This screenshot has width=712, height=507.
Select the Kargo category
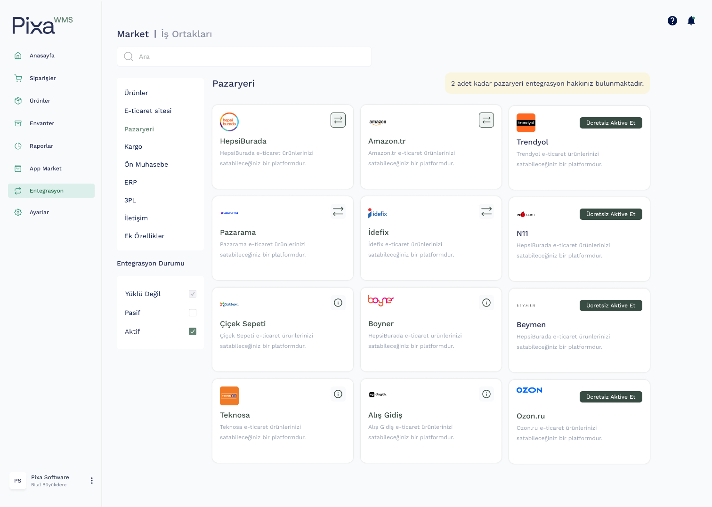click(x=133, y=146)
